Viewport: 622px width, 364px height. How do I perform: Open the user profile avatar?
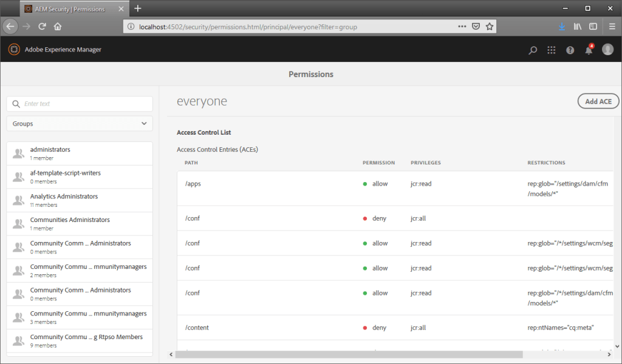pos(607,49)
